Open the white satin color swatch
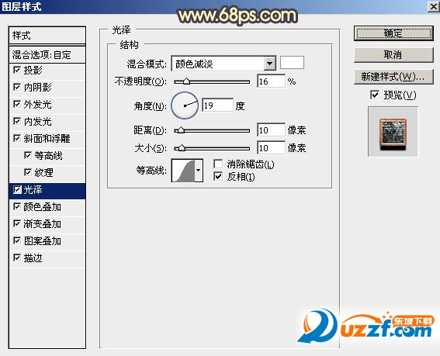 292,62
